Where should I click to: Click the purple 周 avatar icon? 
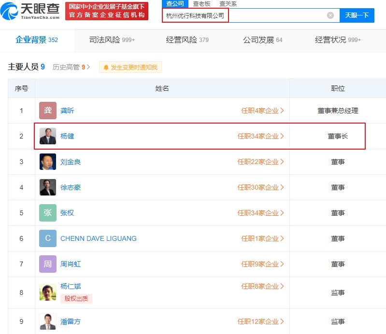[x=48, y=264]
